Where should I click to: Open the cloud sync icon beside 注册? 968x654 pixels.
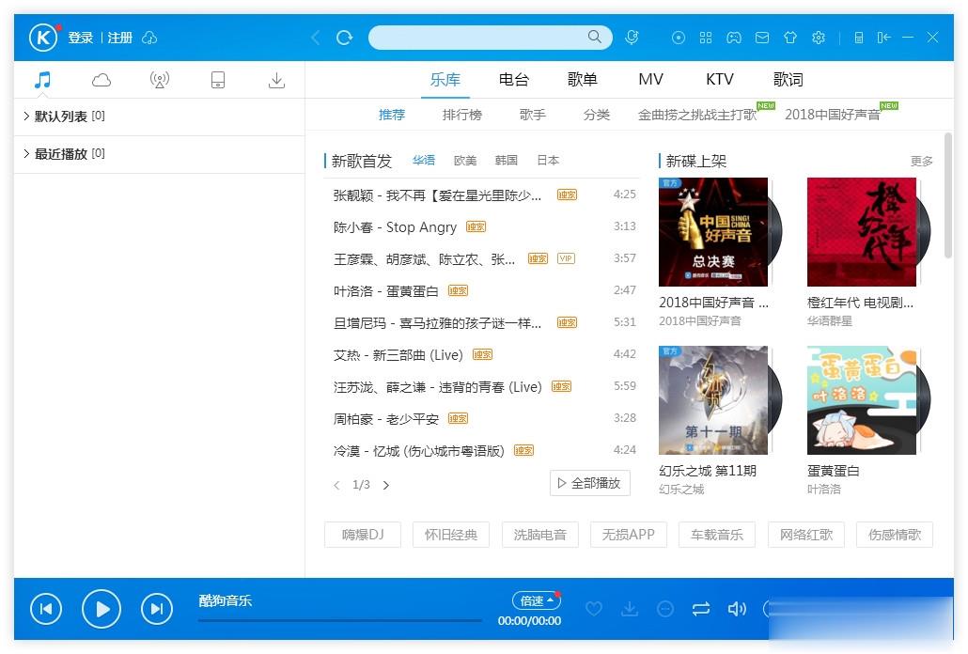point(149,39)
